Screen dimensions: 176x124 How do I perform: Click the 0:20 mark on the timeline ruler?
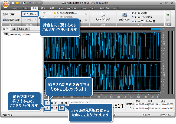(112, 97)
